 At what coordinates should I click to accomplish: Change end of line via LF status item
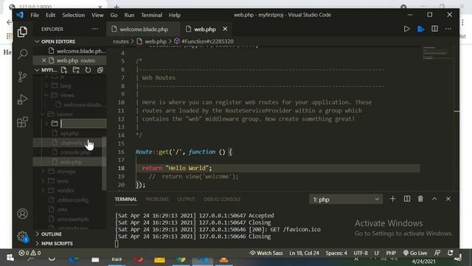(377, 253)
